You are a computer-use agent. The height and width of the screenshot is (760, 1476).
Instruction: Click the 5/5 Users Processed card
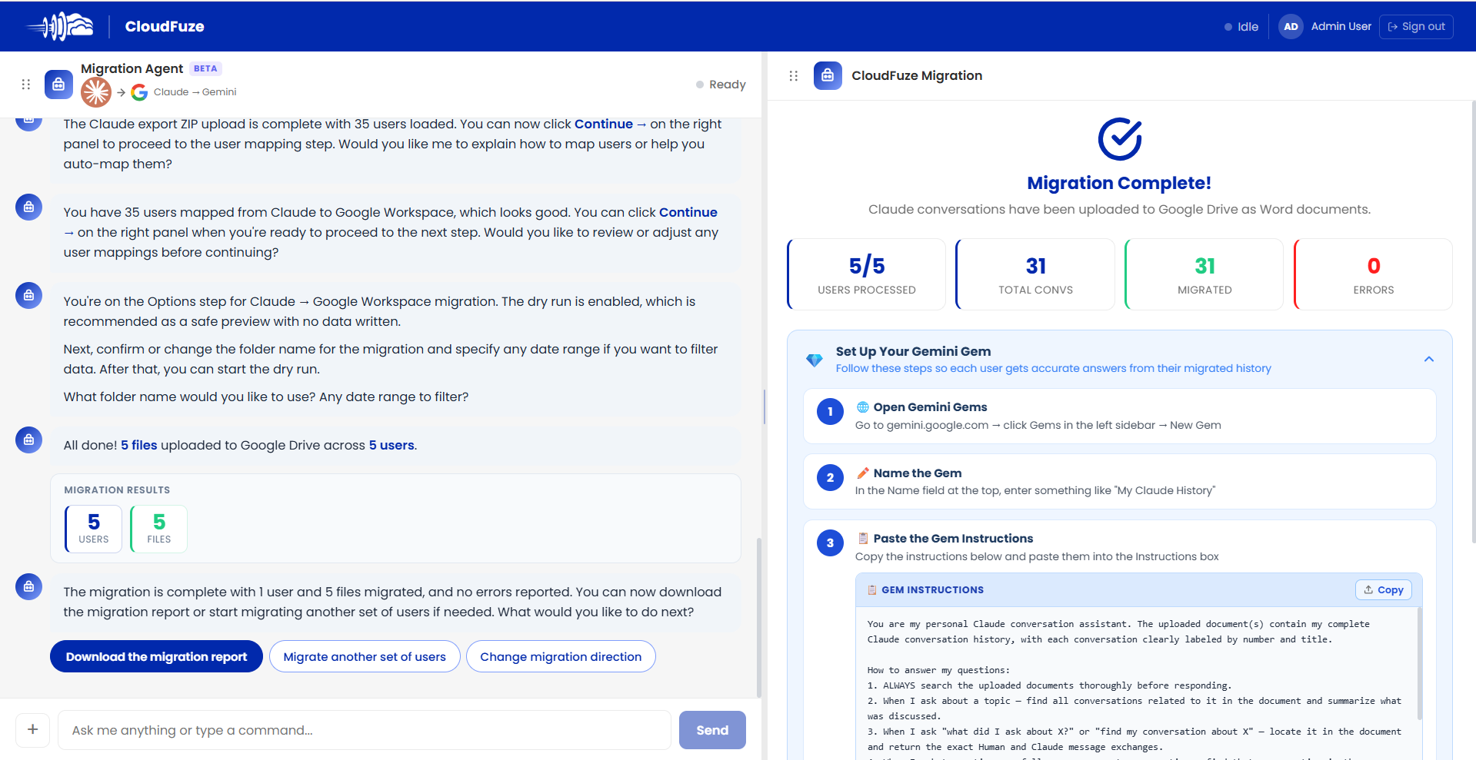tap(866, 274)
